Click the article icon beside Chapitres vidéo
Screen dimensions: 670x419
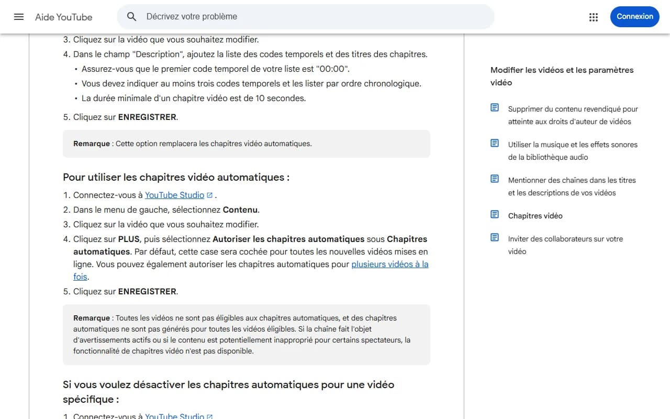(x=495, y=214)
